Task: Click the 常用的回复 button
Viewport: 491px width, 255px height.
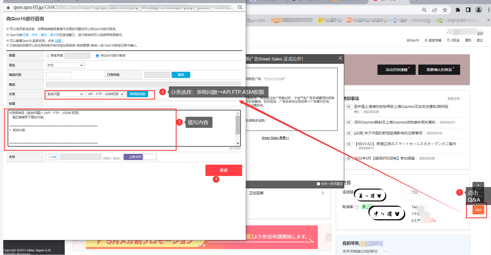Action: click(x=137, y=94)
